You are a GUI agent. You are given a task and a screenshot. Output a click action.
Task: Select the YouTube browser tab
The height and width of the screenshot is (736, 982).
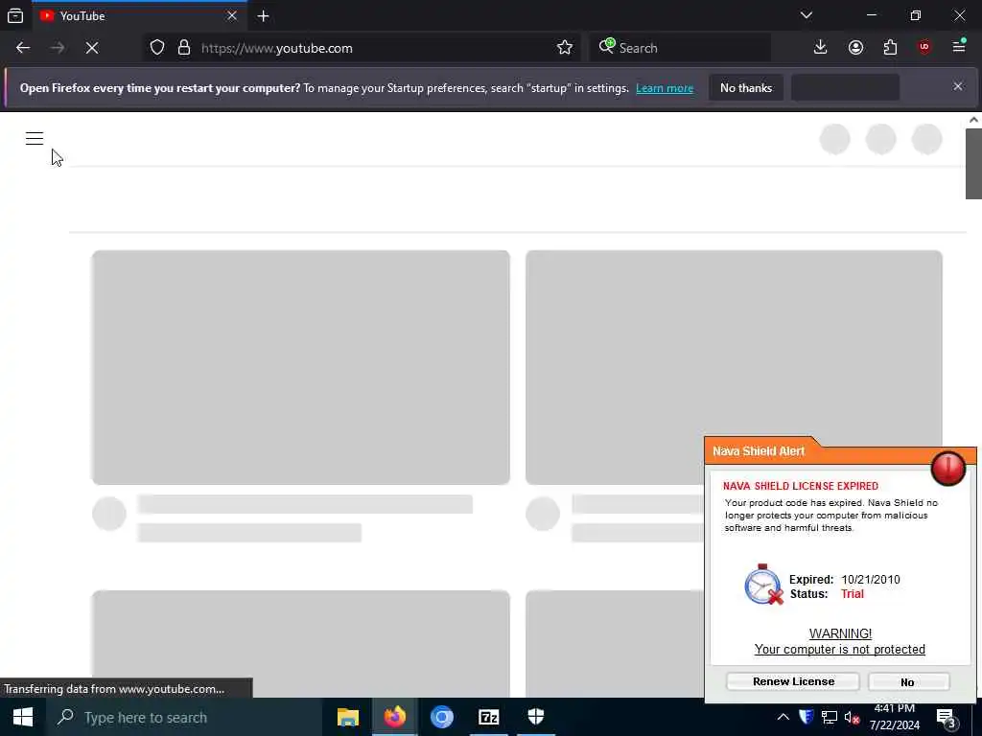[138, 15]
